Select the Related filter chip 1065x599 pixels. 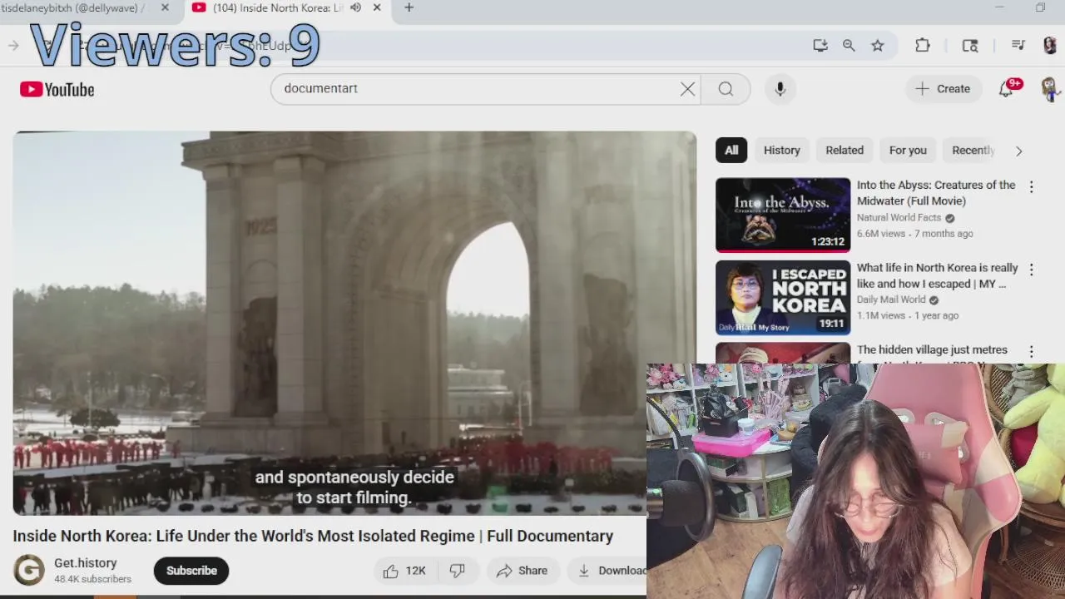(845, 151)
